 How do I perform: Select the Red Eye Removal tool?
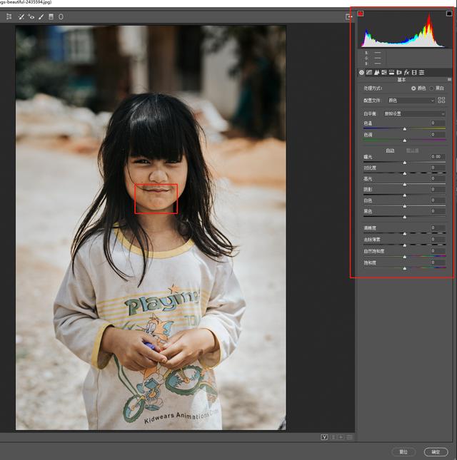point(31,16)
